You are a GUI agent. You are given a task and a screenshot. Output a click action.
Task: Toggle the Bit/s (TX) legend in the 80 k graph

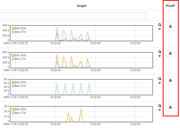click(x=13, y=86)
